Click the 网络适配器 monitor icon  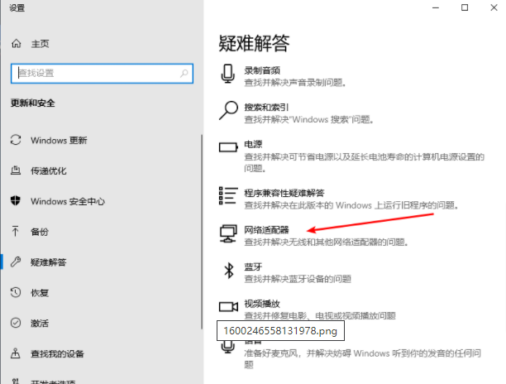tap(228, 234)
